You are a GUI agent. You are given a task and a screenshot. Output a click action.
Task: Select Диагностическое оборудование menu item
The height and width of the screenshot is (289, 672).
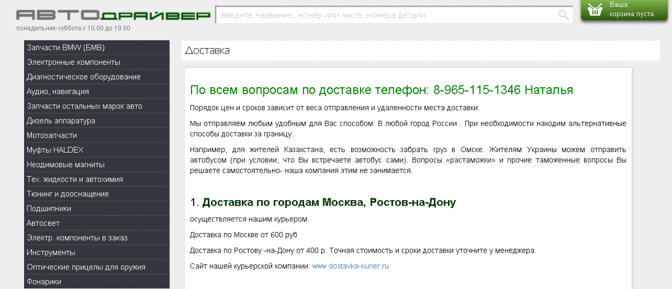97,77
